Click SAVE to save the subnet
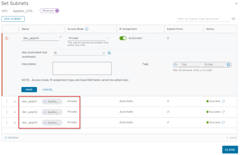Screen dimensions: 240x155 [x=29, y=90]
